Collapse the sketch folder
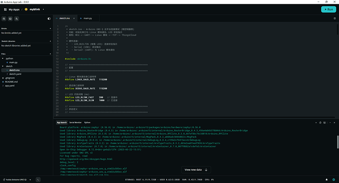Viewport: 339px width, 183px height. pos(2,66)
